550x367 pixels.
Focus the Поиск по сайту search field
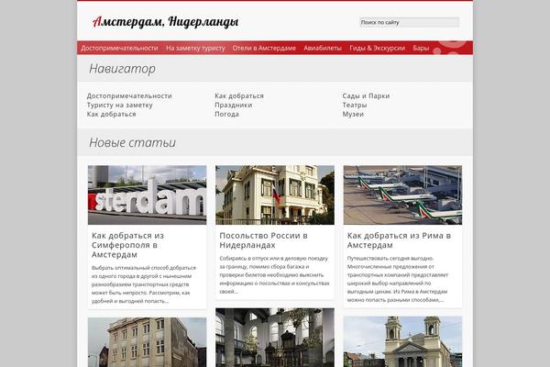pyautogui.click(x=410, y=22)
